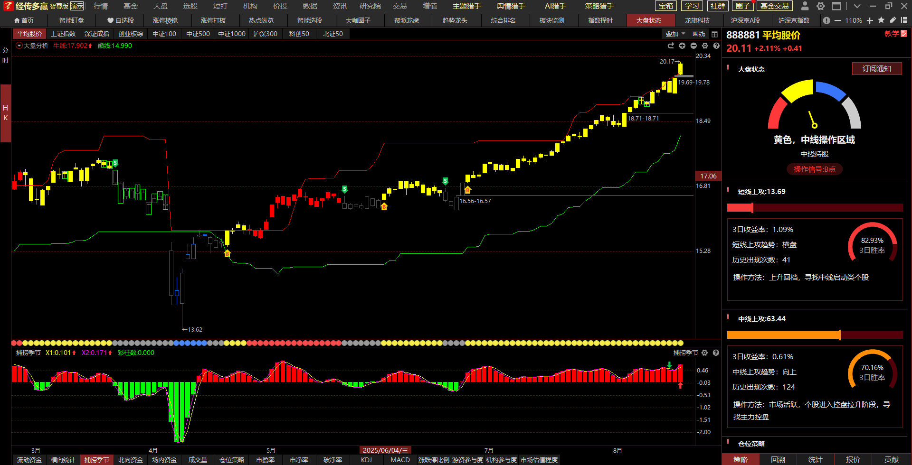Toggle 演示 demo mode label
The height and width of the screenshot is (465, 912).
(x=77, y=6)
